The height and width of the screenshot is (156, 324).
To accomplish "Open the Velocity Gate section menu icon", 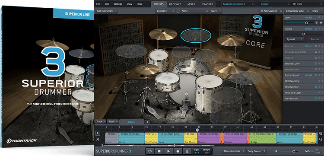I will pyautogui.click(x=319, y=70).
